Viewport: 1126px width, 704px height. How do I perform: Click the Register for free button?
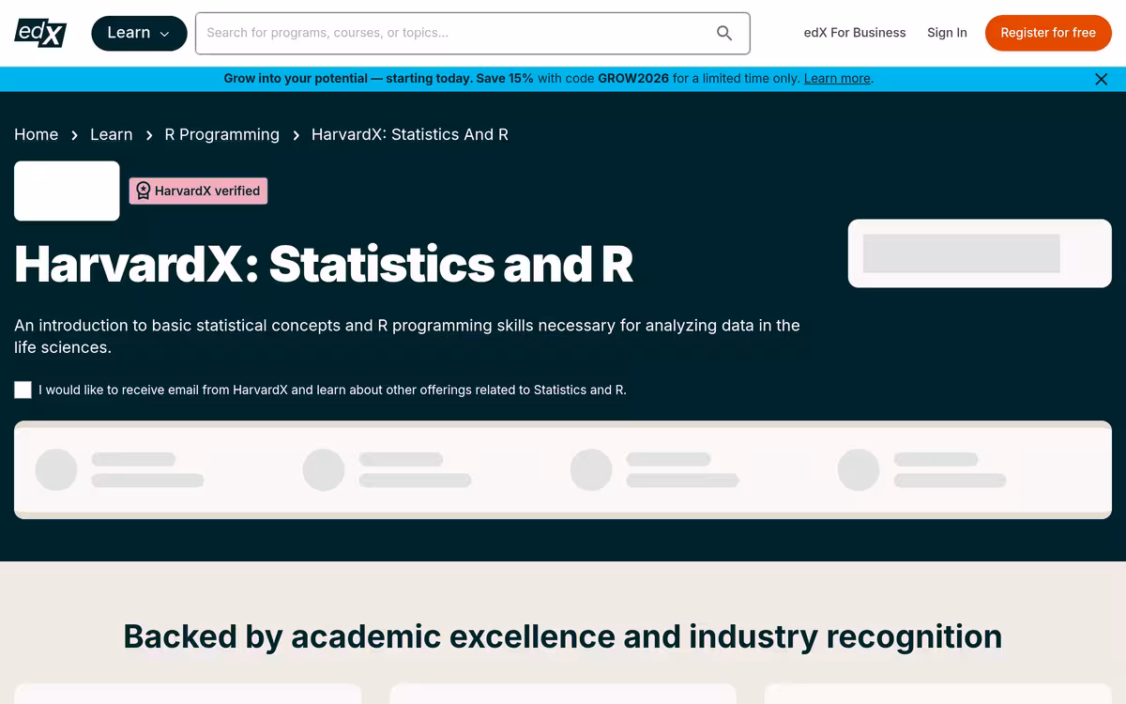(x=1048, y=33)
